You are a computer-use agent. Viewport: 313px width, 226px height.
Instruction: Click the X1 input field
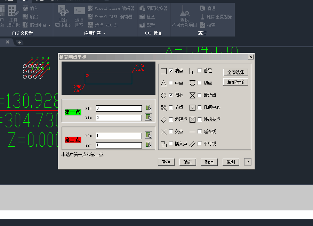coord(119,108)
